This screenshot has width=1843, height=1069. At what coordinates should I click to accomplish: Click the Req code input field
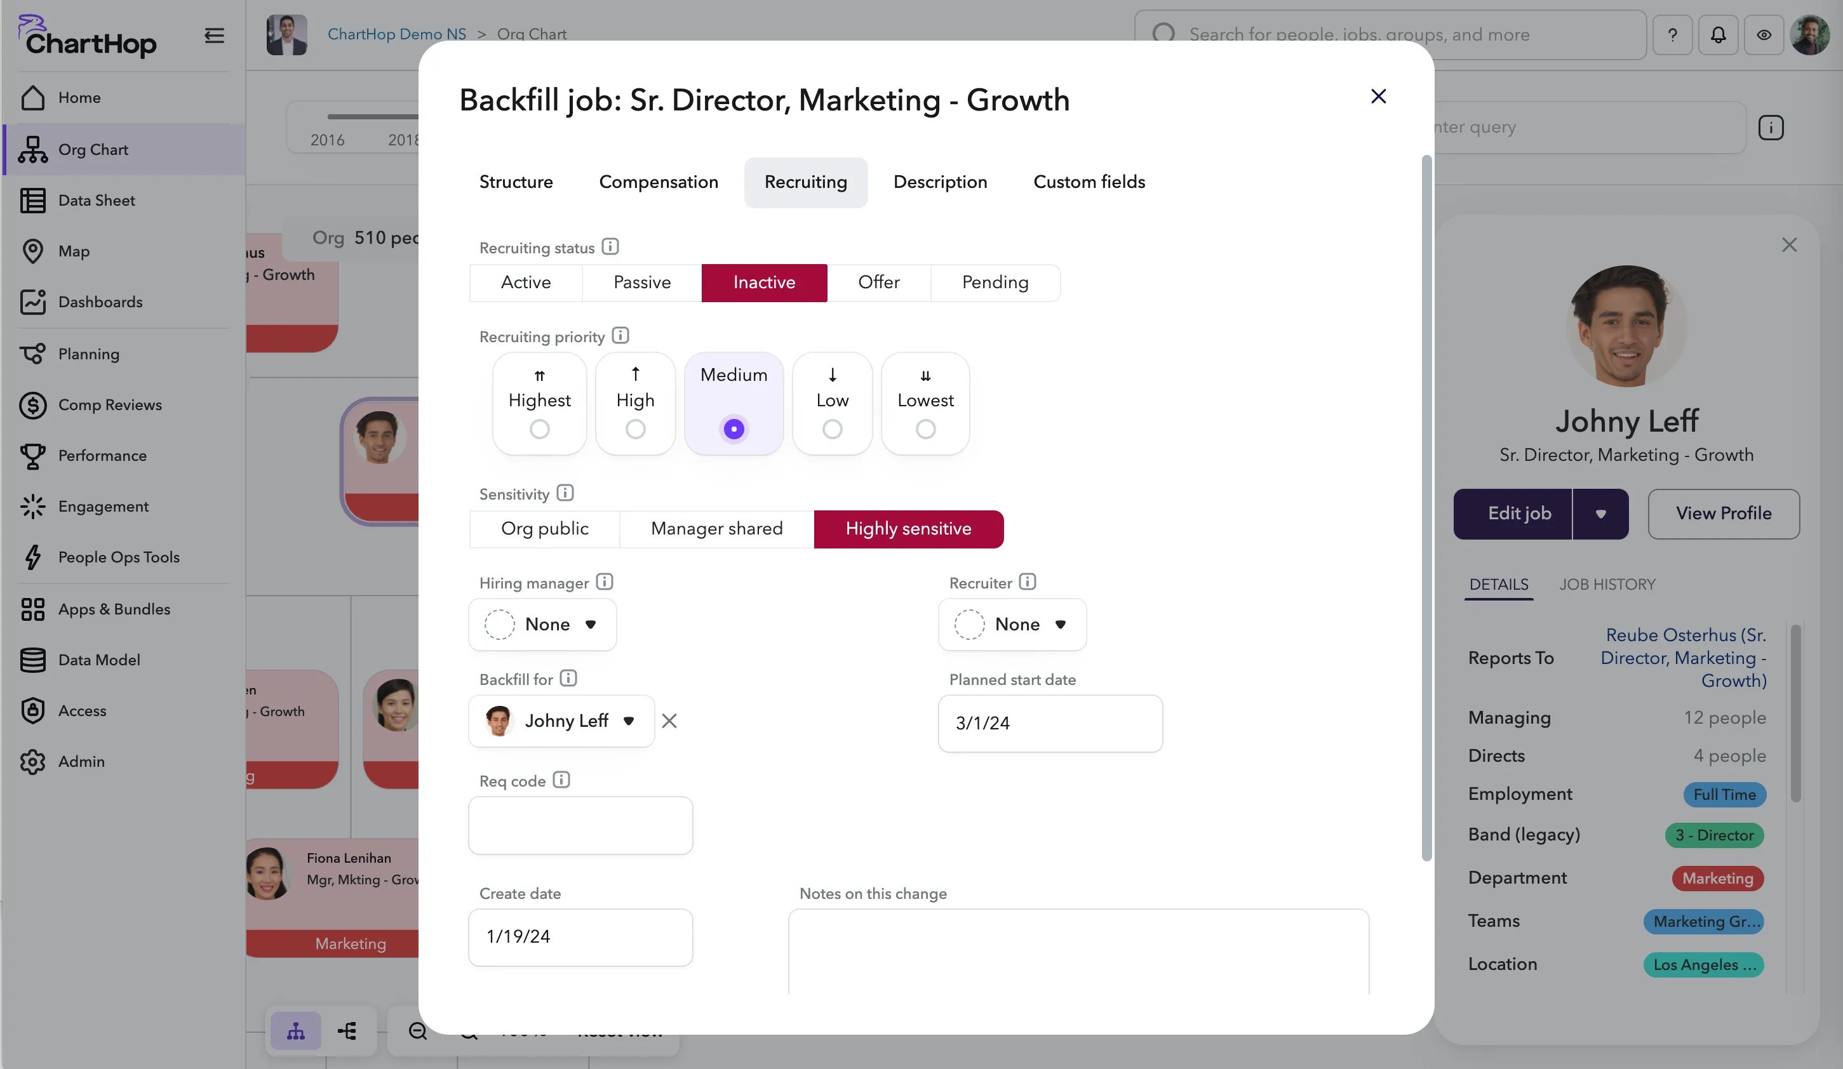coord(580,825)
